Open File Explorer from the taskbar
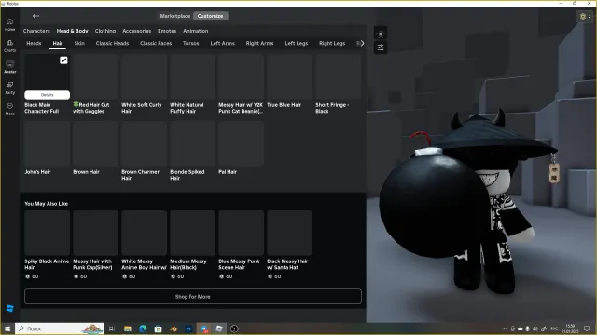Viewport: 597px width, 335px height. pos(128,328)
